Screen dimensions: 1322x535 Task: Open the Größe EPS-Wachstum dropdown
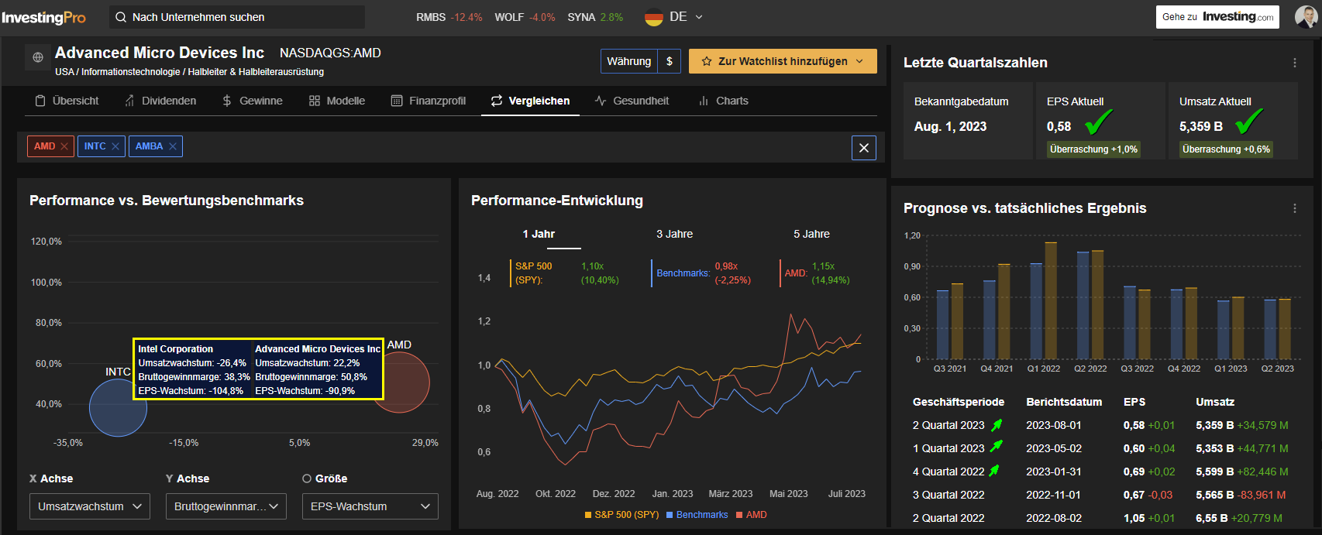pos(370,506)
